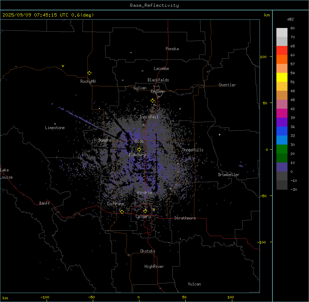
Task: Click the Sylvan label on the map
Action: [x=140, y=88]
